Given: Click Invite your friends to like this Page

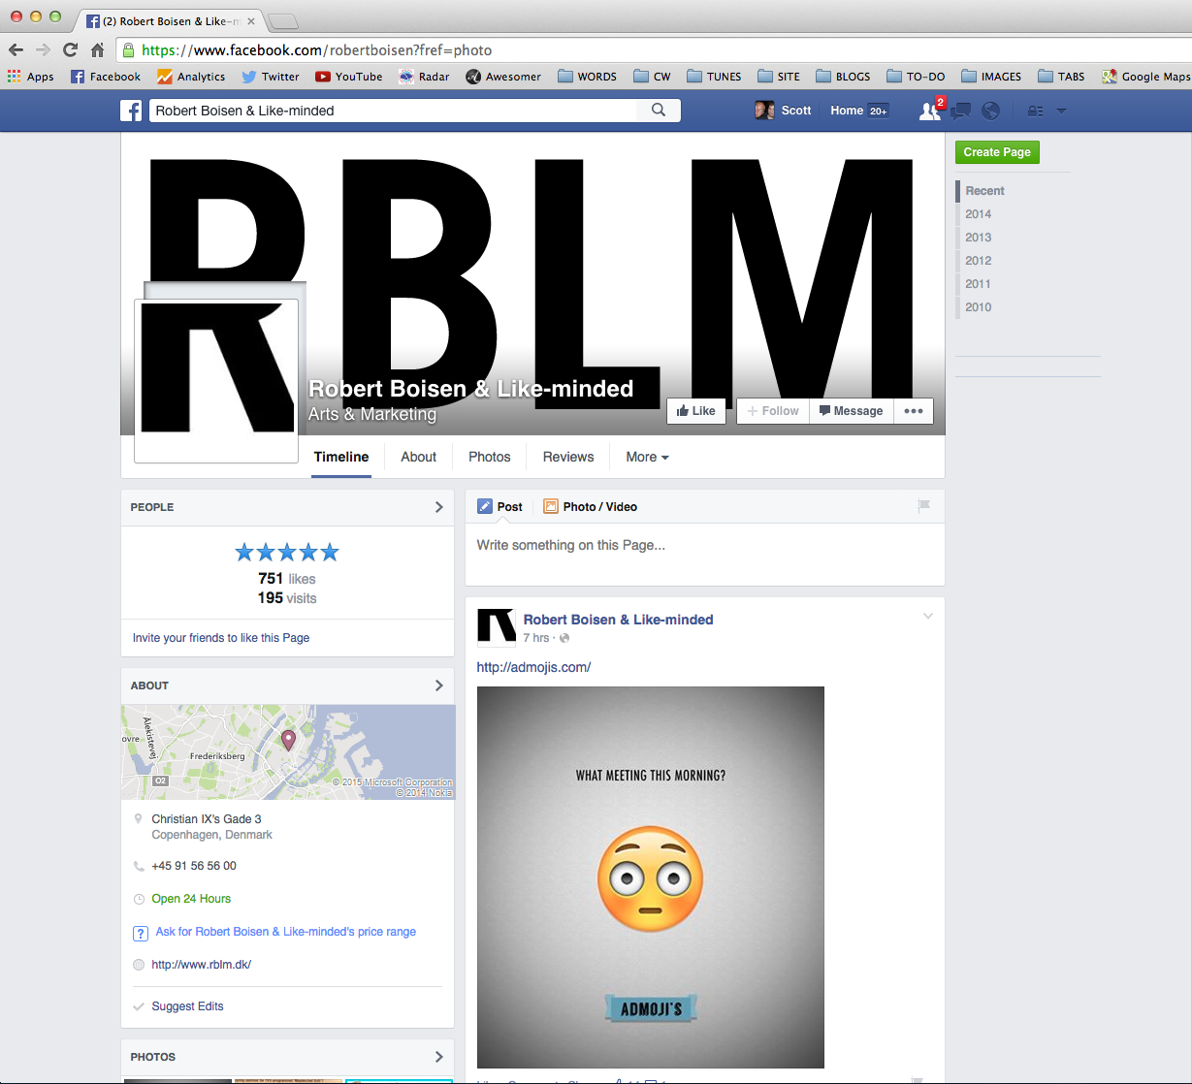Looking at the screenshot, I should point(221,638).
